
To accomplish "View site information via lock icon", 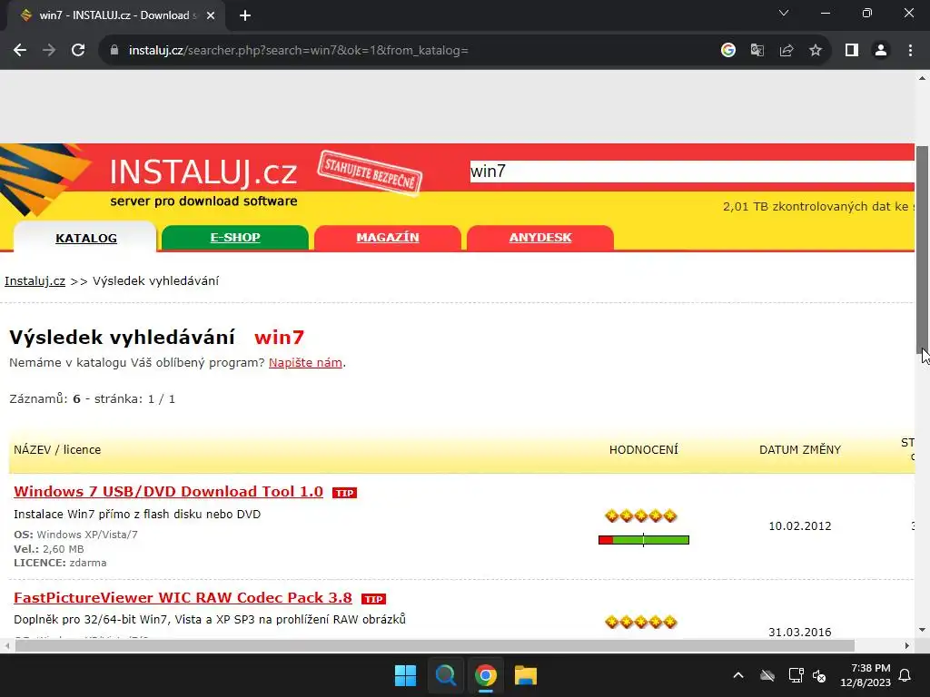I will tap(114, 51).
